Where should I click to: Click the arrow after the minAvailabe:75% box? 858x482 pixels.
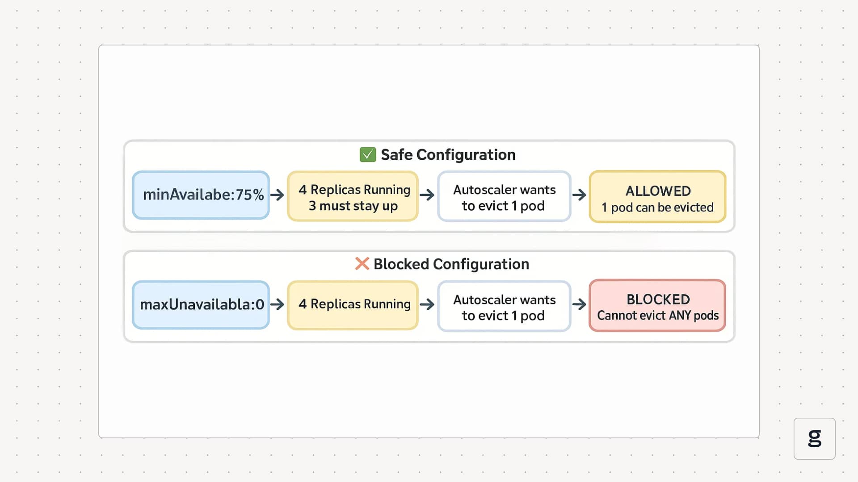[278, 195]
